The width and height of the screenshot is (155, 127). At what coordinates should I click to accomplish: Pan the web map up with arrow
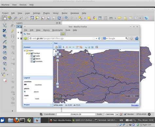click(58, 52)
